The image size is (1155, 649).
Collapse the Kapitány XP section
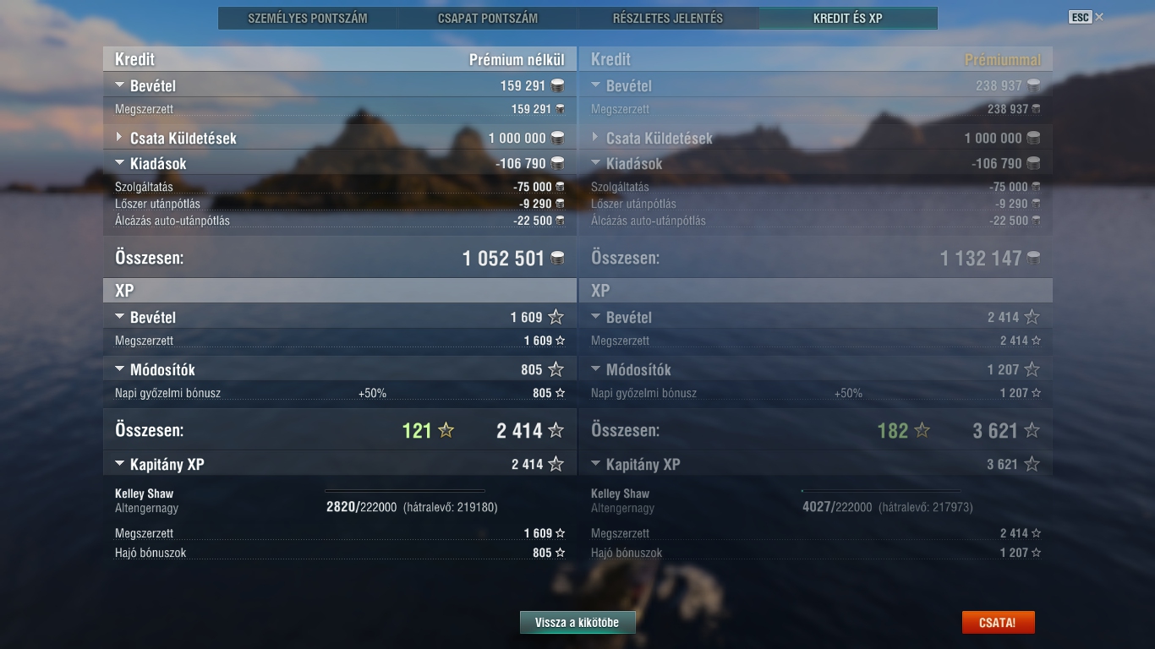(119, 464)
